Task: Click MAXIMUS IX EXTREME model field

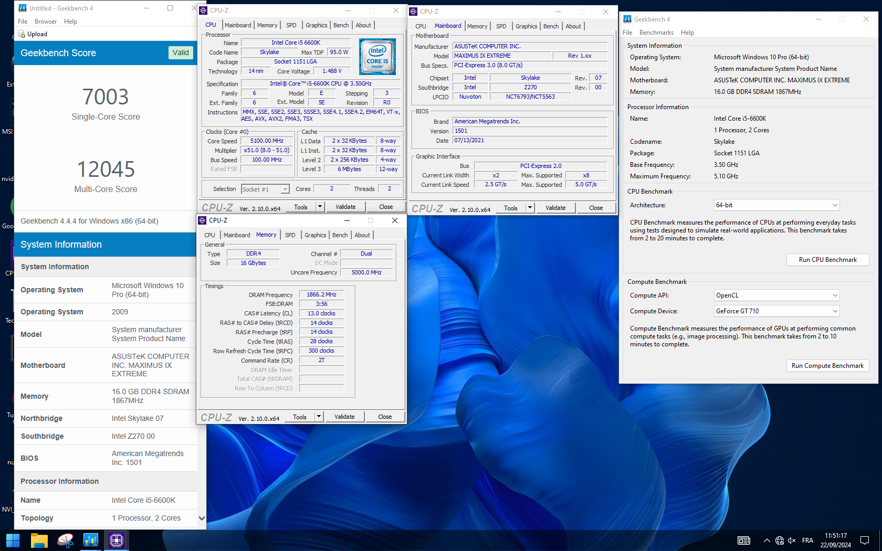Action: pyautogui.click(x=502, y=56)
